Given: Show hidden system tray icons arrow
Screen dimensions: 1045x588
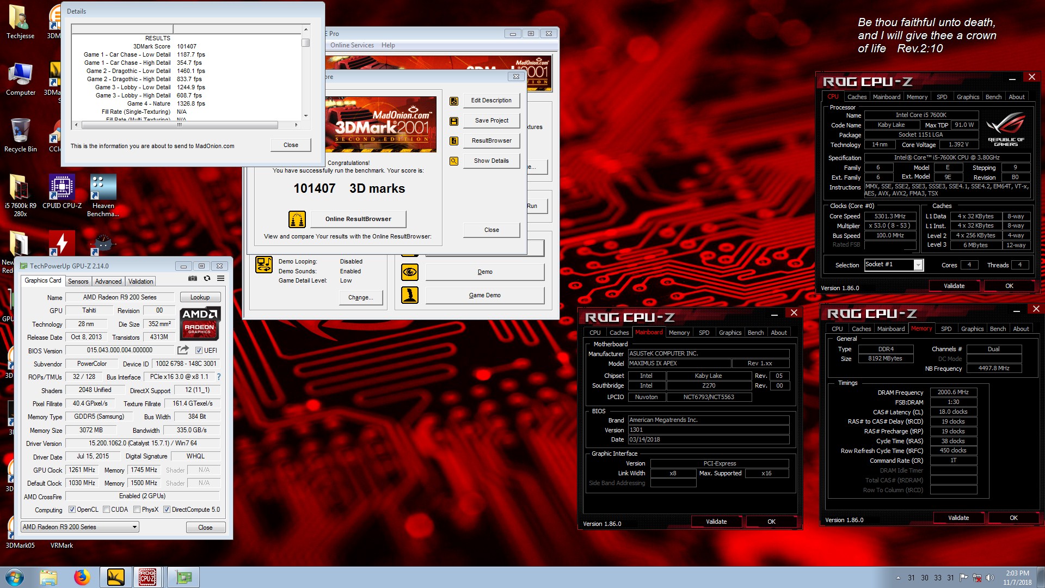Looking at the screenshot, I should (x=898, y=578).
